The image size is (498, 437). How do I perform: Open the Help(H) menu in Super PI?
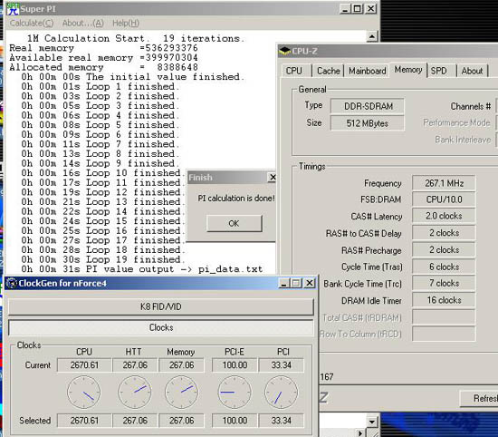pyautogui.click(x=126, y=24)
